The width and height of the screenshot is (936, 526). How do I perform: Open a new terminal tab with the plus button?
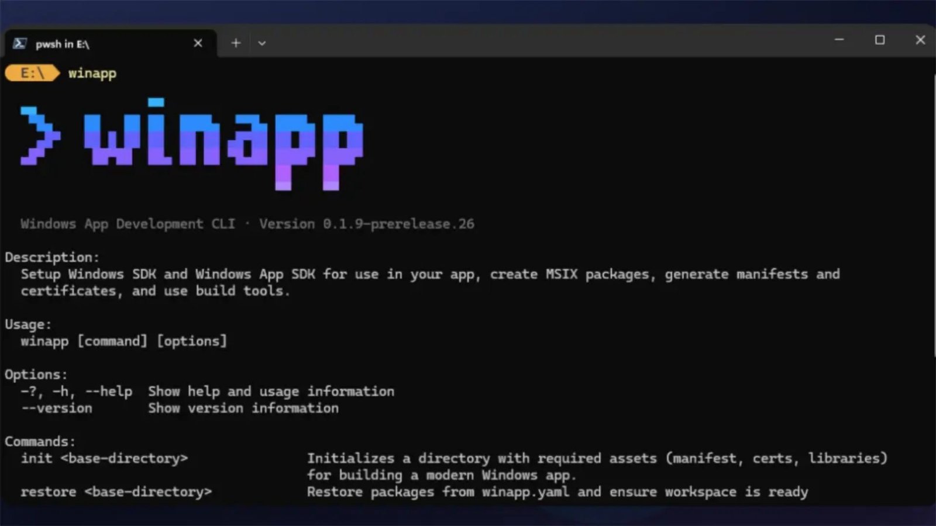[x=235, y=43]
